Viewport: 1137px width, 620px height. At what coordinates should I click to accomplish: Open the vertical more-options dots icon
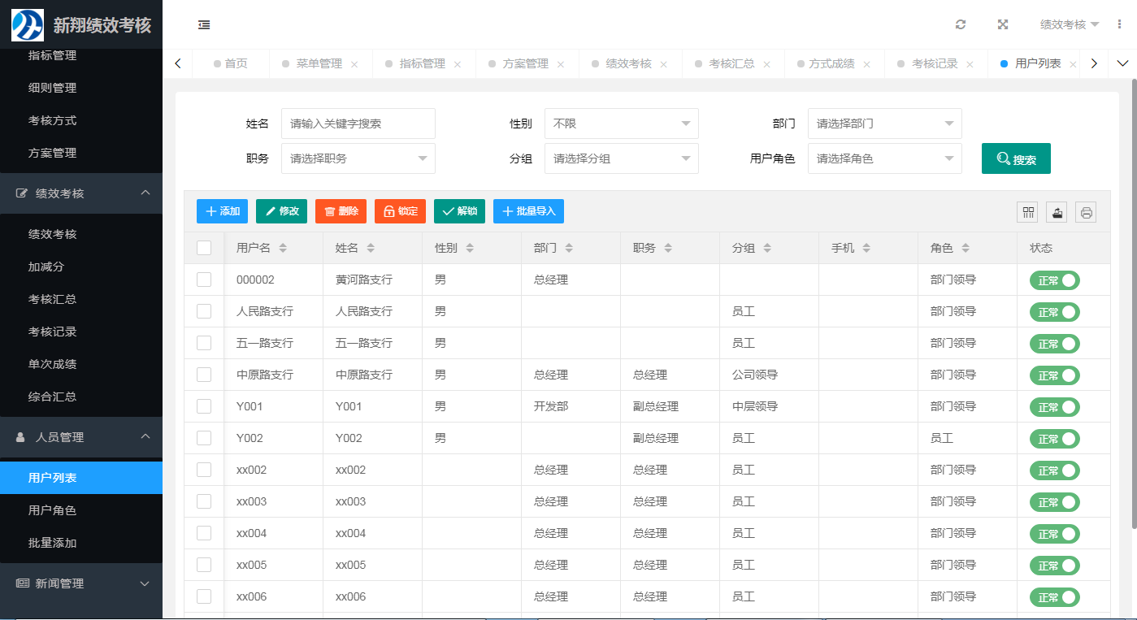[x=1119, y=24]
